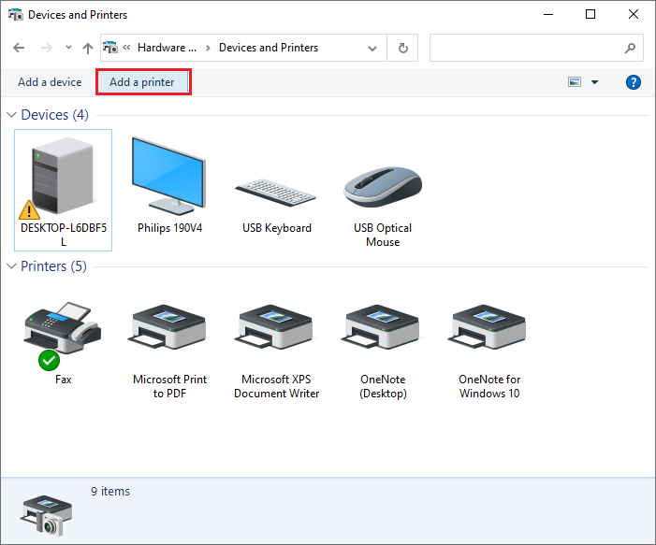Select the USB Optical Mouse icon

point(383,187)
